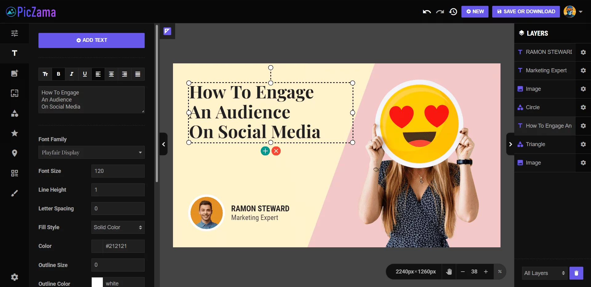
Task: Click the text color swatch
Action: click(97, 246)
